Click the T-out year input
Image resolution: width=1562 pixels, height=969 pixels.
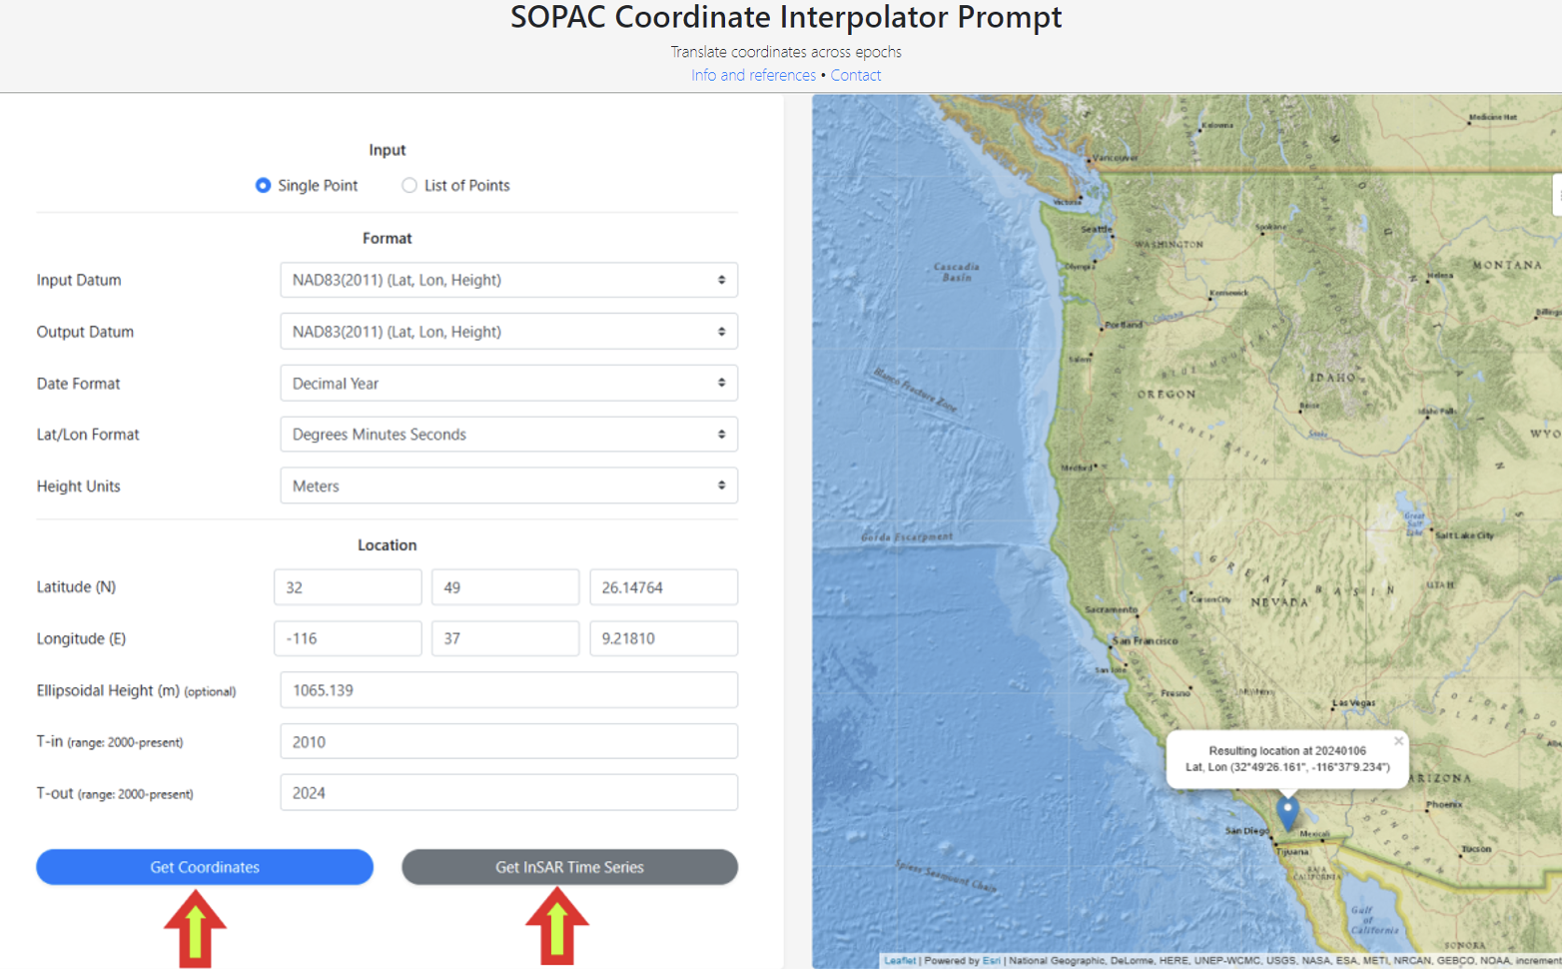tap(508, 793)
